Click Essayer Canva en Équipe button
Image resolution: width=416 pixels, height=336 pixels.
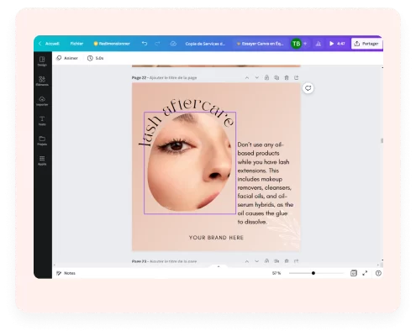pos(261,44)
